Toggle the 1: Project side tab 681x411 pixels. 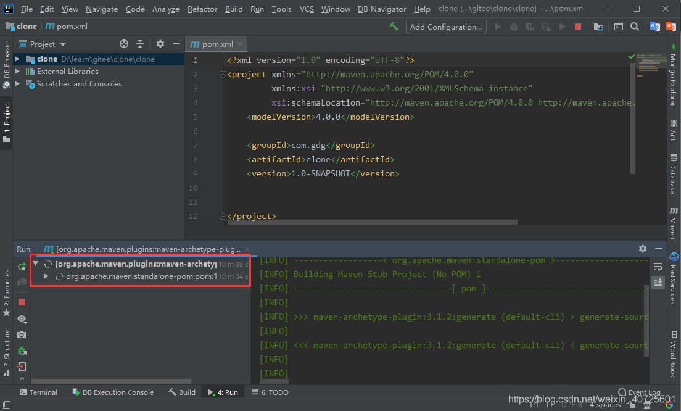click(x=7, y=123)
